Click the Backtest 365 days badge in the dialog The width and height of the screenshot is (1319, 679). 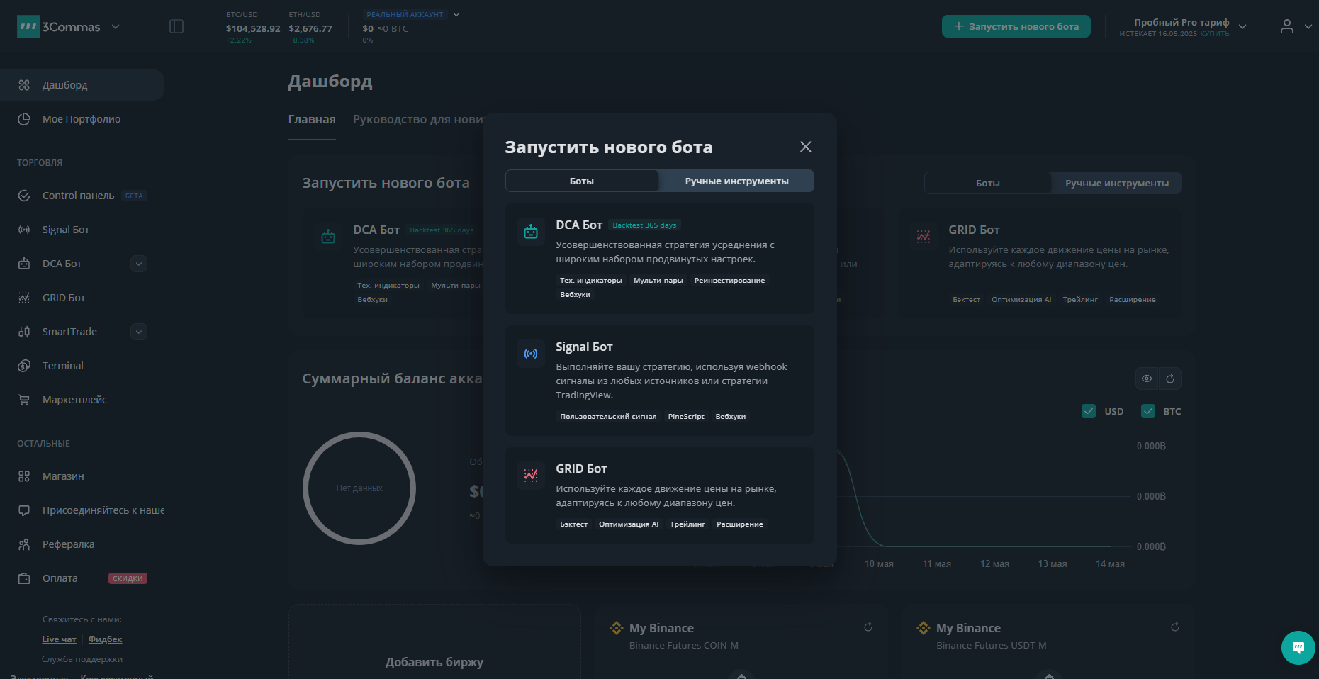644,225
